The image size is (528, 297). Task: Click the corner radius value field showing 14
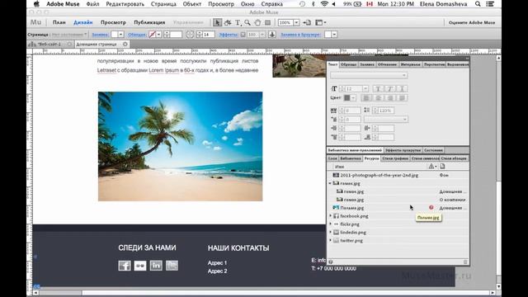point(209,35)
